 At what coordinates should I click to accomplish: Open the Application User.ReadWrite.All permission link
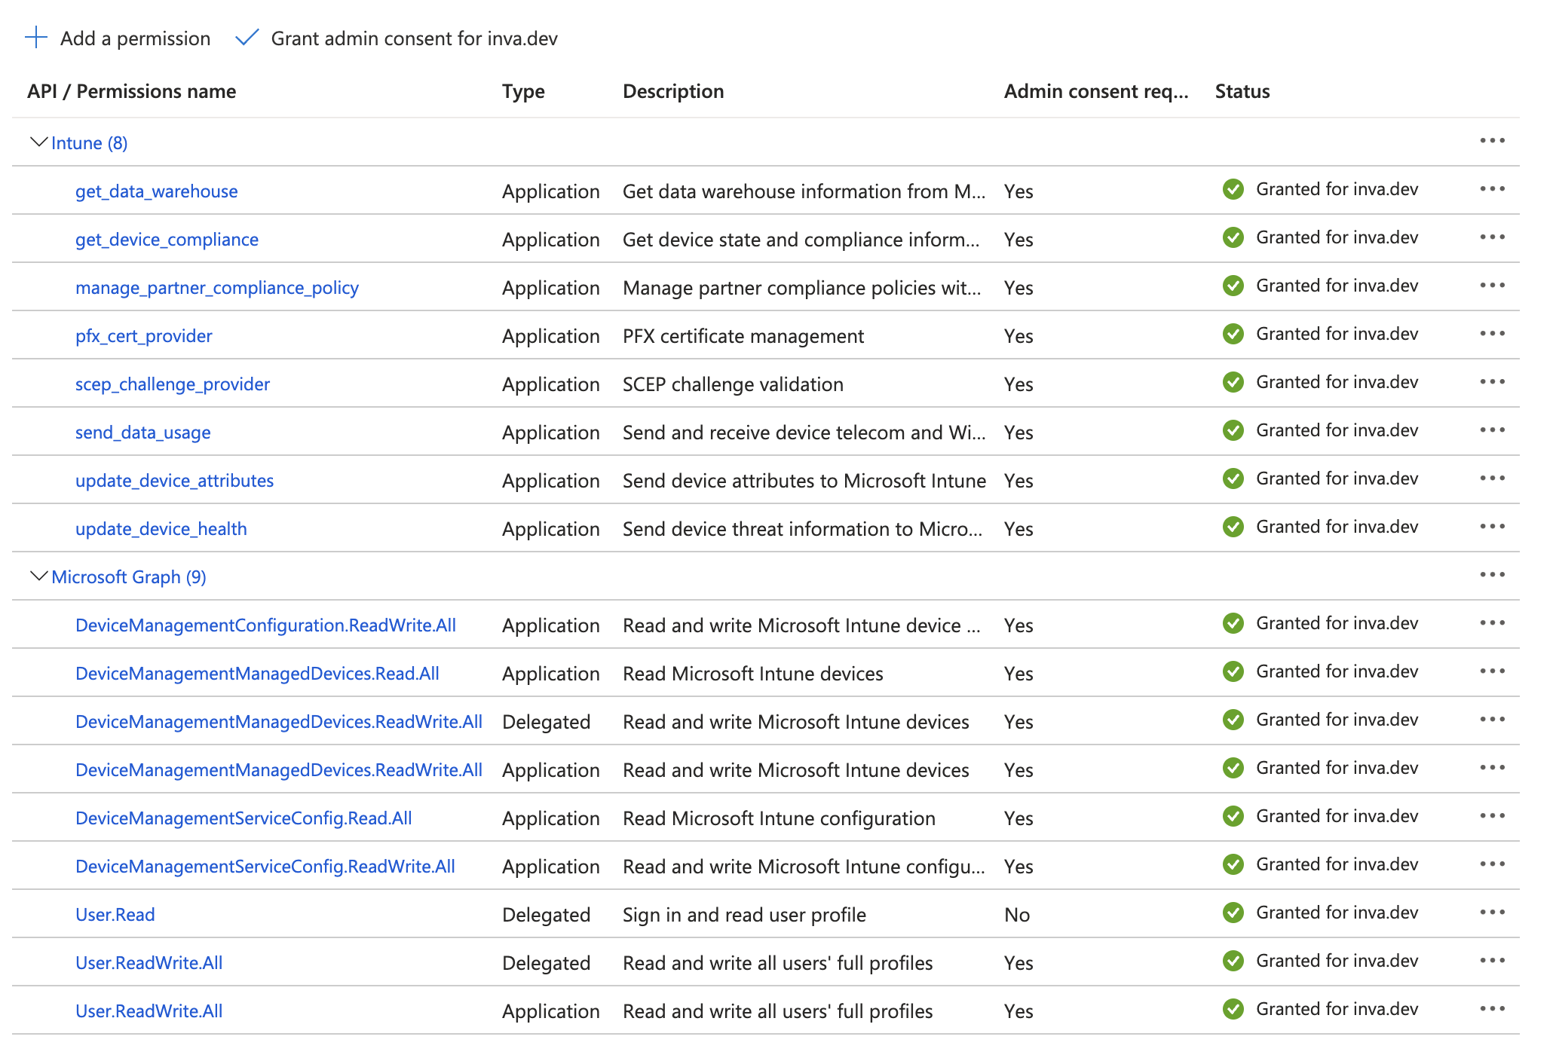coord(149,1011)
